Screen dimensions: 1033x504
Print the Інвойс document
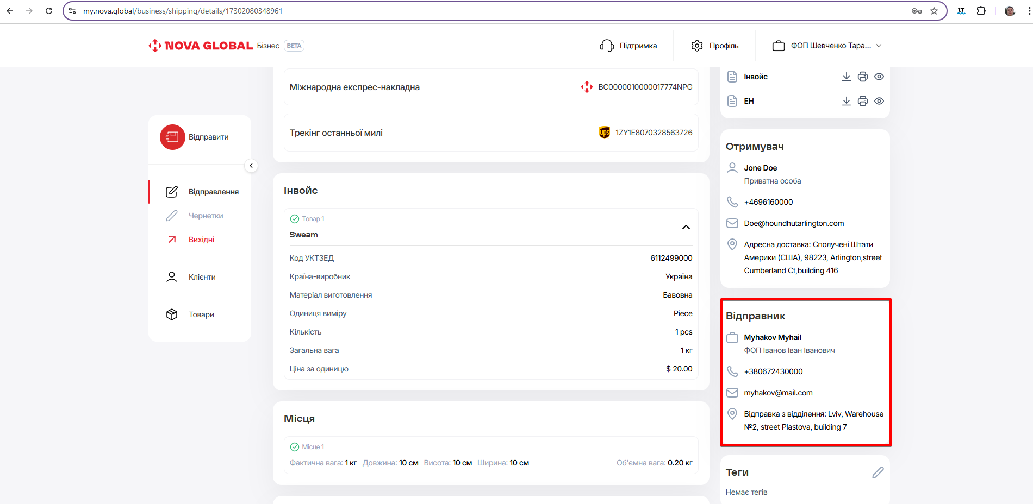862,77
